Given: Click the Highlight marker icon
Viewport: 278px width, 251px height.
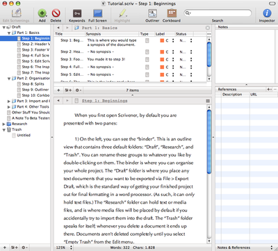Looking at the screenshot, I should [122, 13].
